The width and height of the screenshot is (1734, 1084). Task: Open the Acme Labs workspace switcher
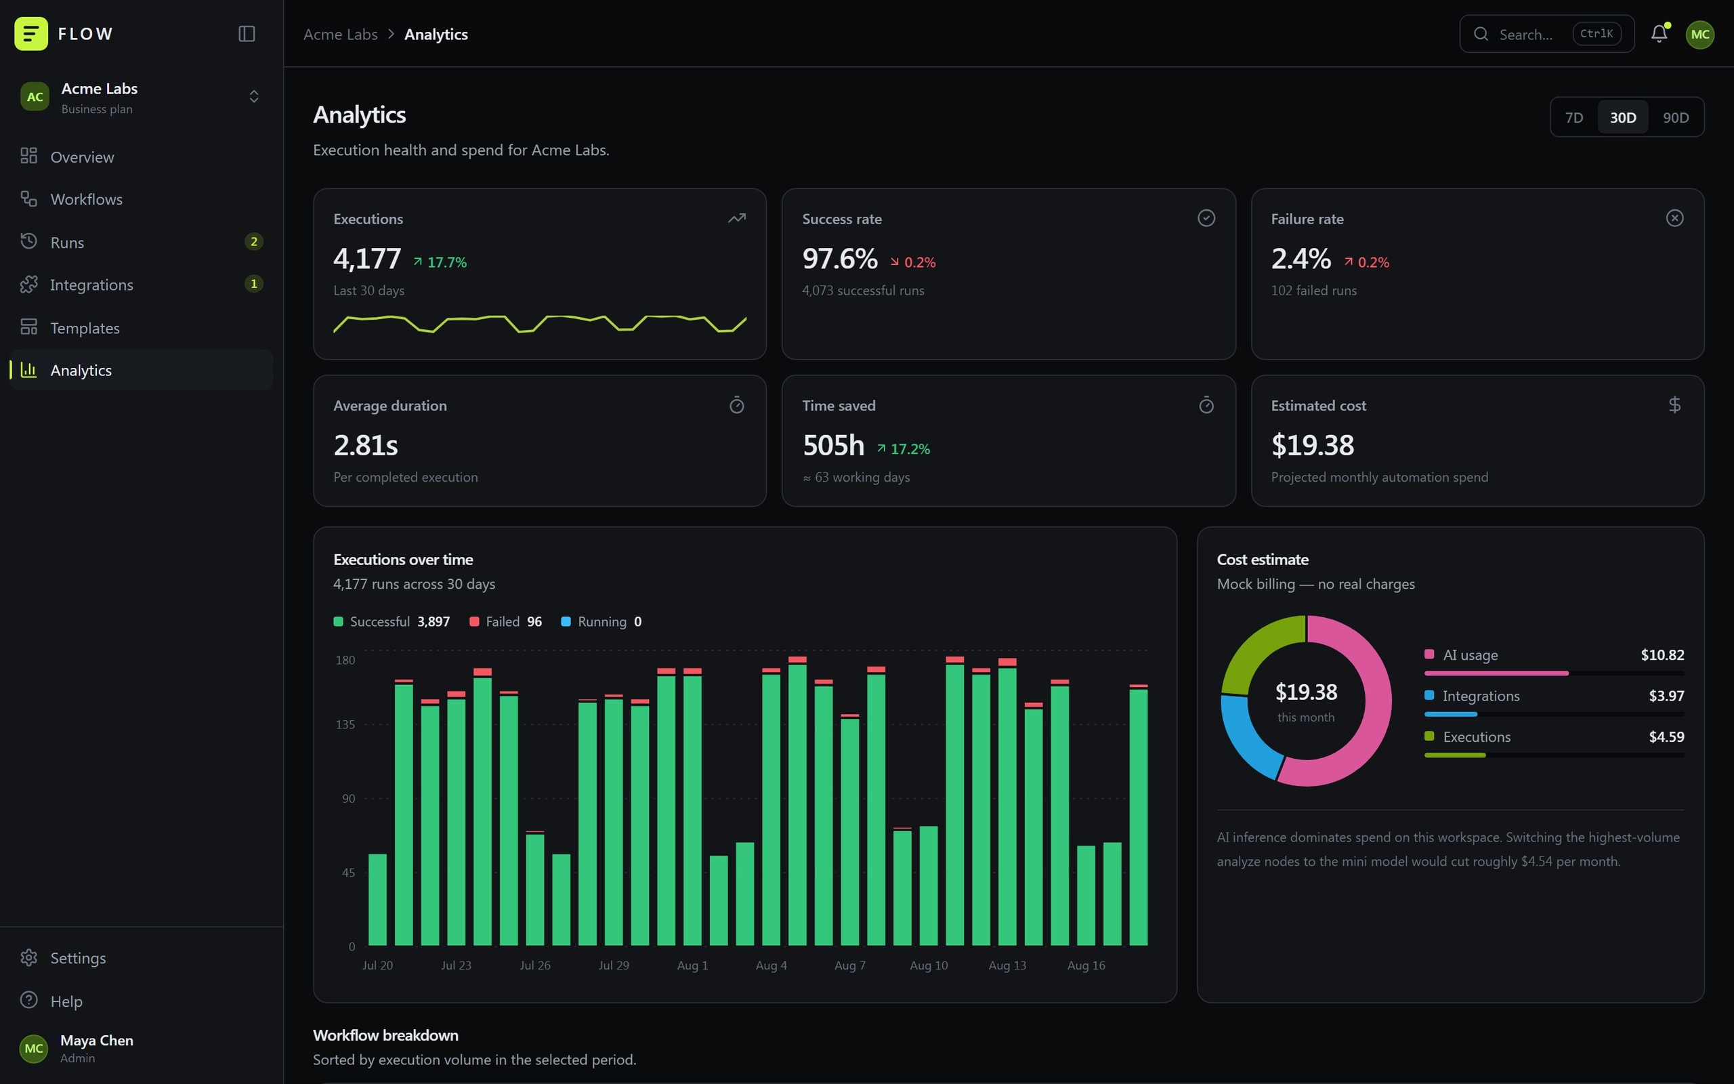(x=141, y=98)
